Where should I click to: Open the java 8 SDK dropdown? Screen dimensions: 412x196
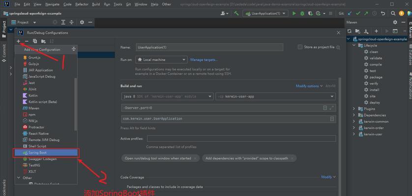coord(167,97)
